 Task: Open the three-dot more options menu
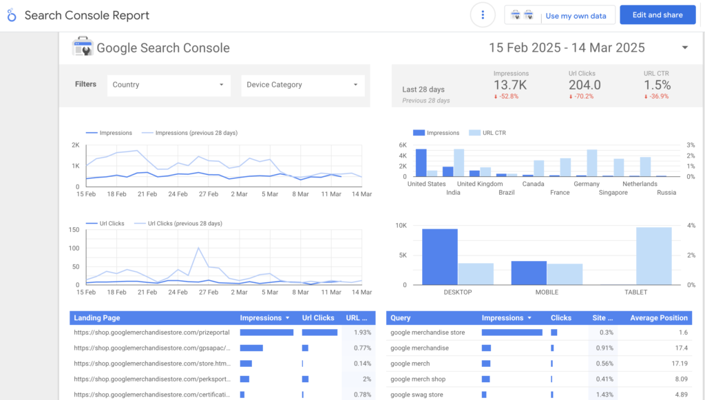click(x=483, y=15)
